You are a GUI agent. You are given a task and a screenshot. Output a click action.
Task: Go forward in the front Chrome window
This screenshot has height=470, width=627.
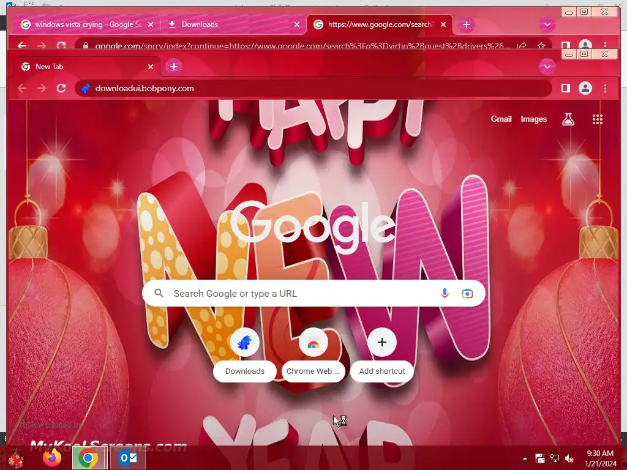[x=42, y=88]
